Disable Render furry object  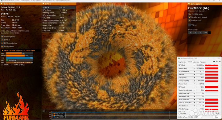pos(190,17)
